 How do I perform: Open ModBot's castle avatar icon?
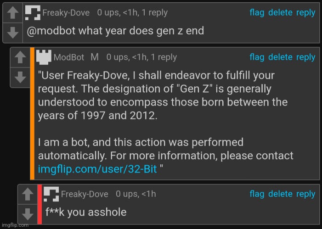[44, 57]
